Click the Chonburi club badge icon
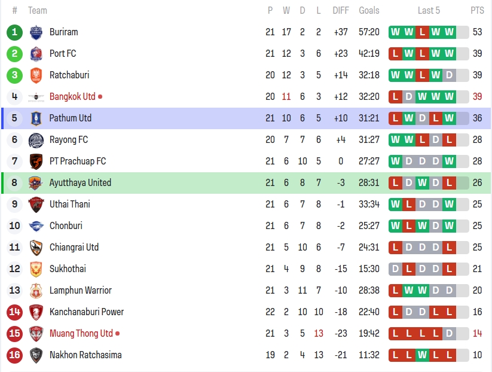The image size is (492, 372). [36, 226]
